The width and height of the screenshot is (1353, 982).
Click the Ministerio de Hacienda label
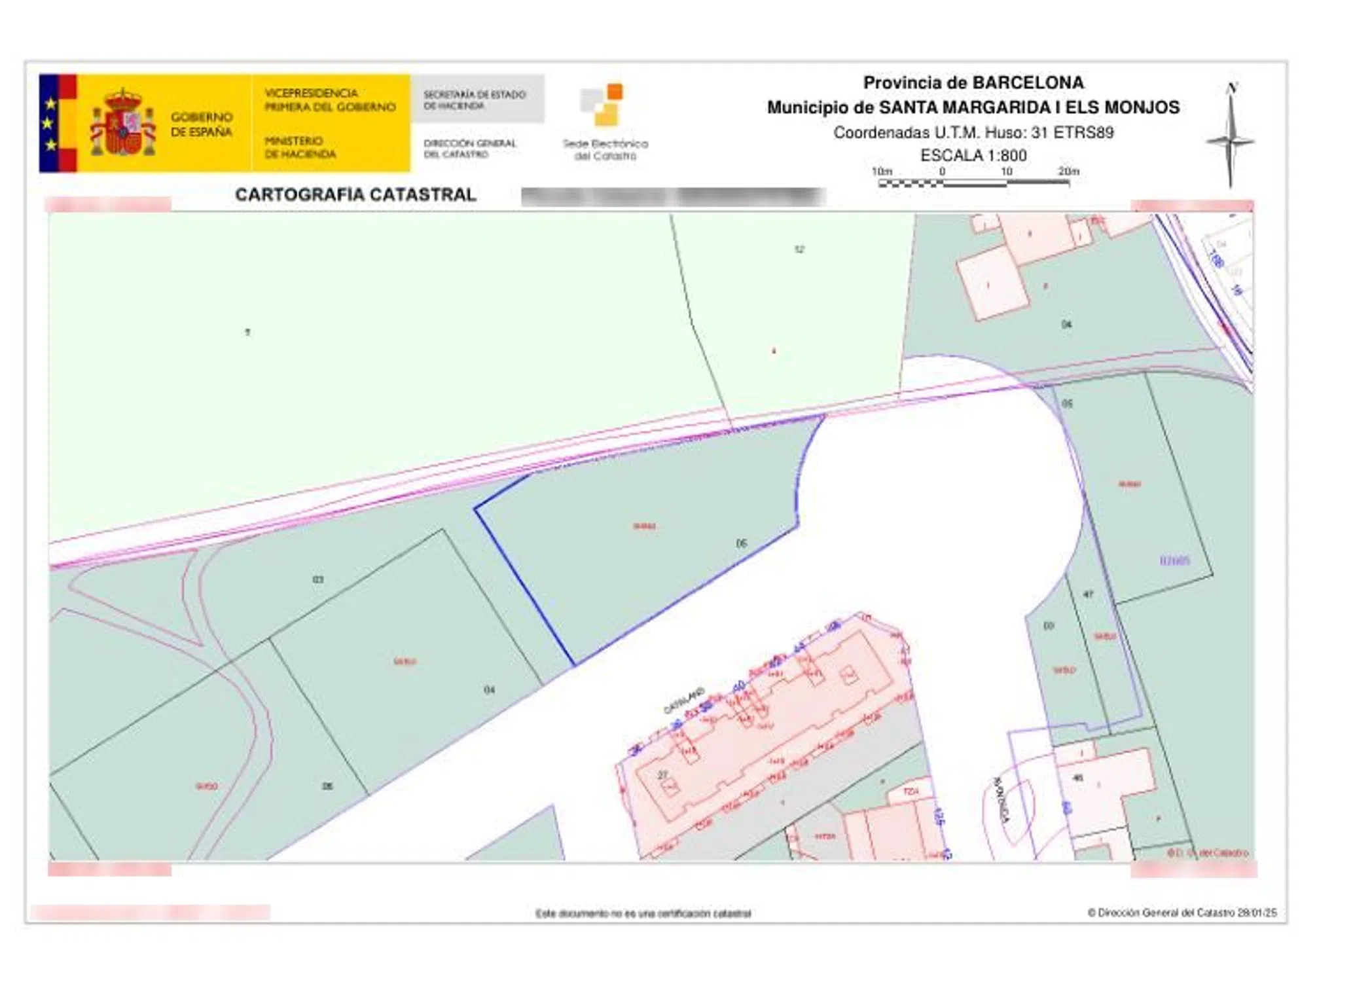(x=300, y=147)
